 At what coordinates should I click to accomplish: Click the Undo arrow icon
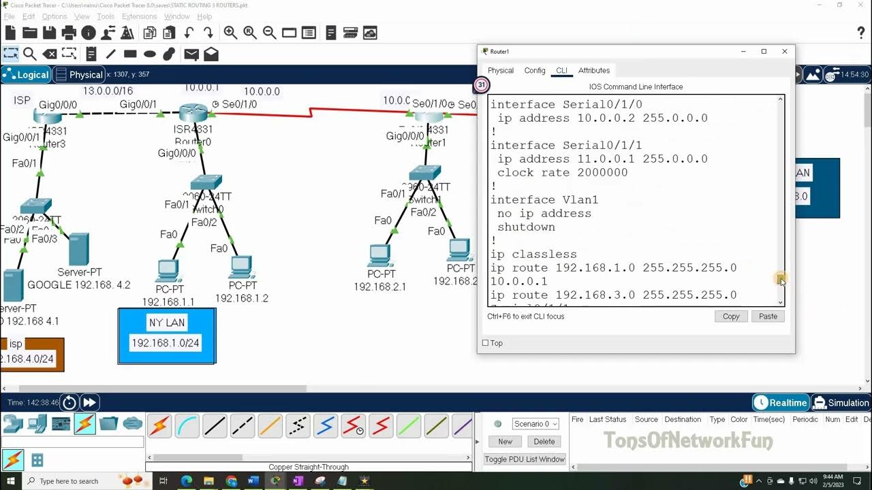189,33
